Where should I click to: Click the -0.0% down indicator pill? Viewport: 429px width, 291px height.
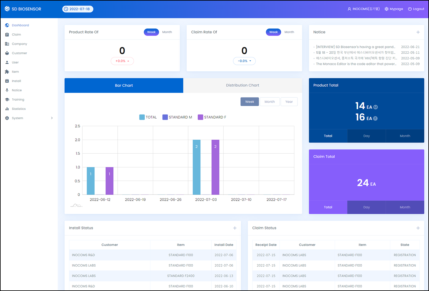coord(244,61)
